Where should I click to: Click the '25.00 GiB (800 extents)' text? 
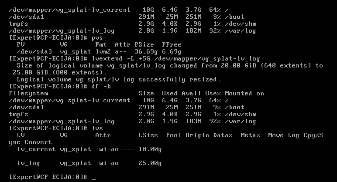58,72
